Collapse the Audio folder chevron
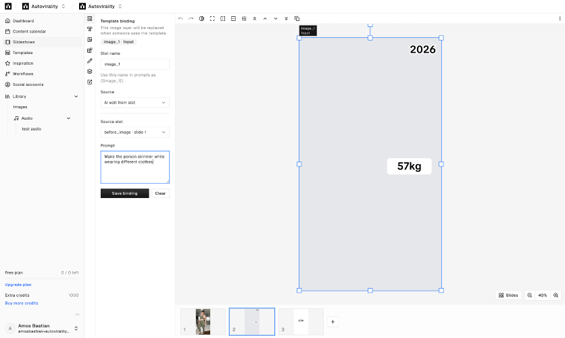 (x=68, y=118)
